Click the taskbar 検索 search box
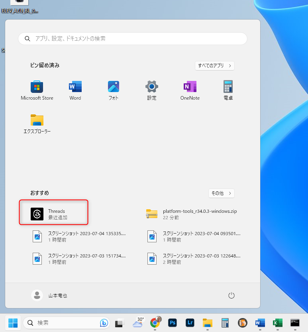 point(66,323)
